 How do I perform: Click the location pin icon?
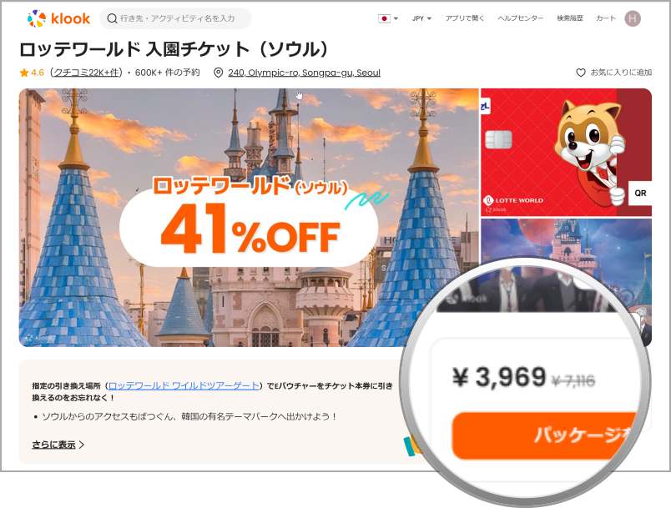[219, 73]
